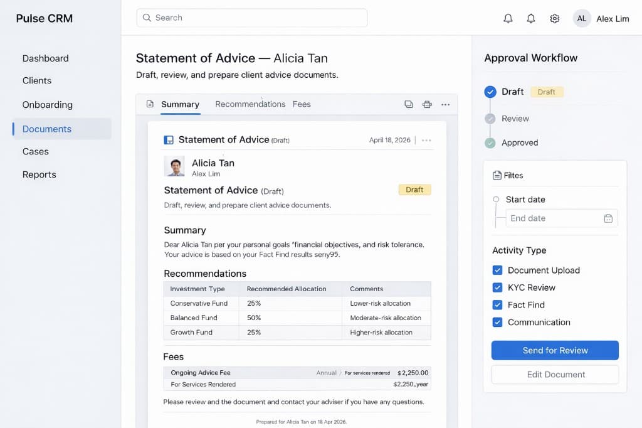Open the three-dot overflow menu near the tabs
Image resolution: width=642 pixels, height=428 pixels.
coord(445,104)
